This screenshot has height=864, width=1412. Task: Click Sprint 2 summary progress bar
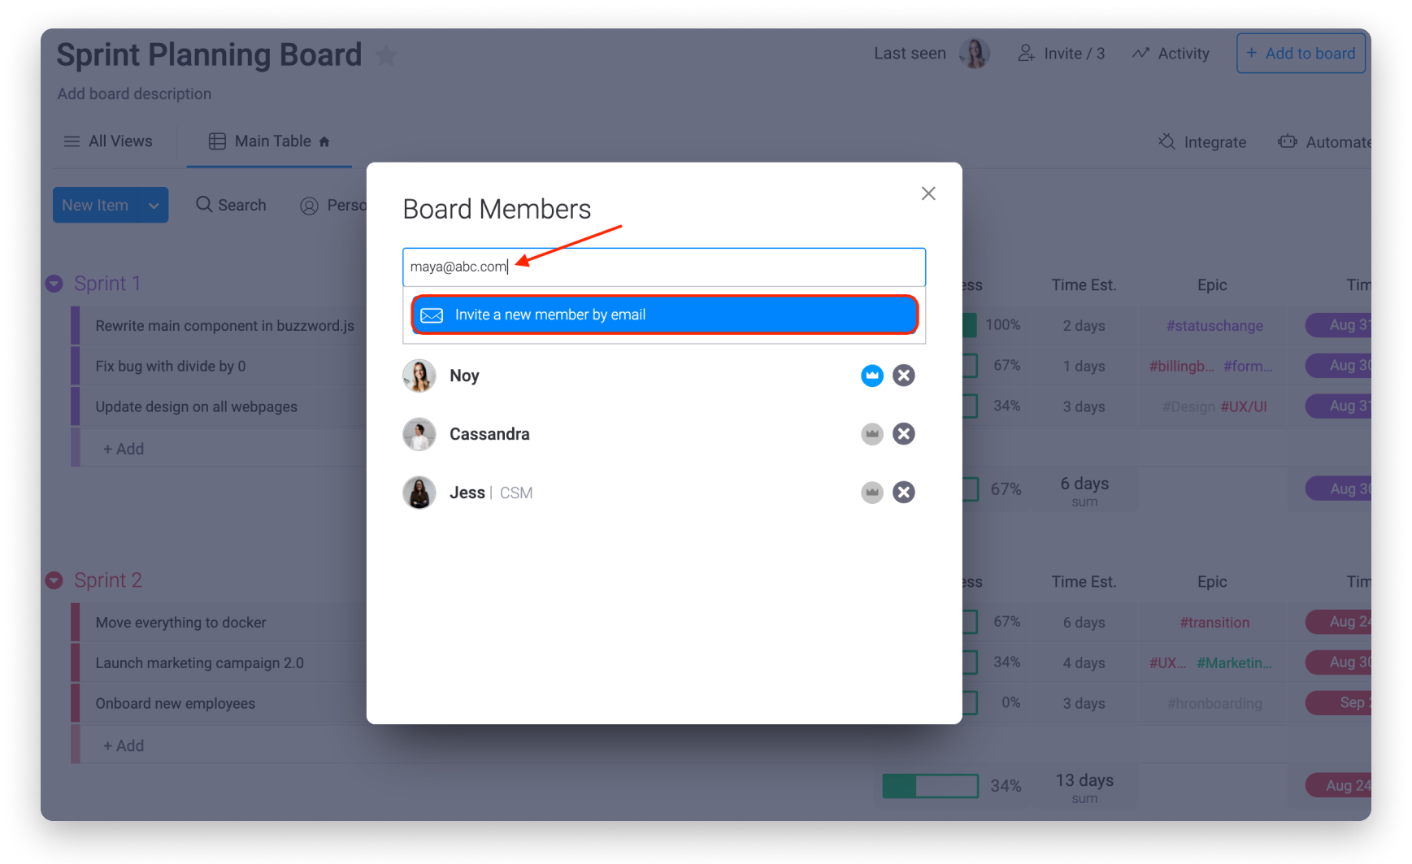tap(931, 786)
